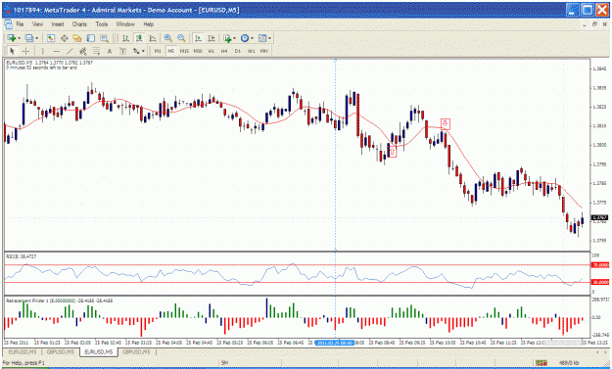
Task: Select the buy arrow marker on chart
Action: point(393,152)
